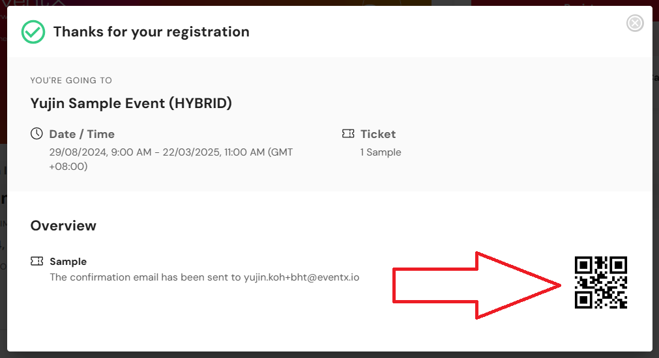Viewport: 659px width, 358px height.
Task: Click the green success checkmark icon
Action: (x=33, y=32)
